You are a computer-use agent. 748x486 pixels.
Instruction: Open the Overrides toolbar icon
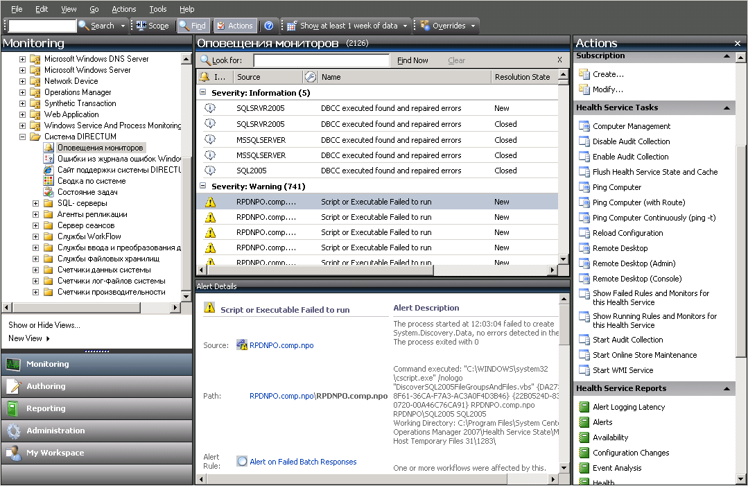click(x=424, y=25)
